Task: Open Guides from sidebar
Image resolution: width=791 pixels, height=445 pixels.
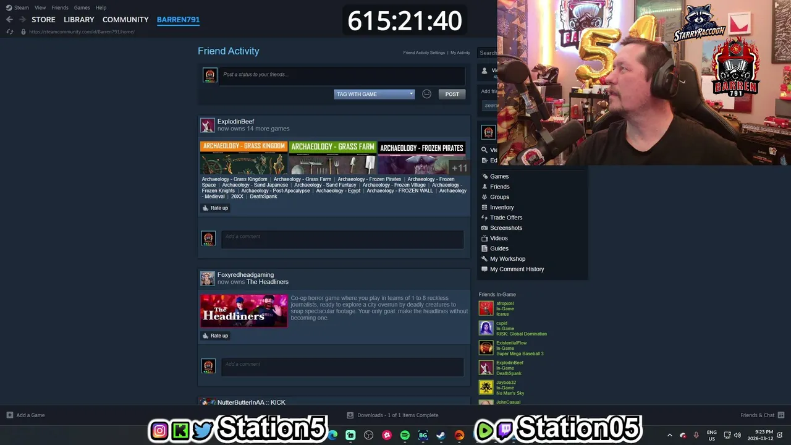Action: [499, 248]
